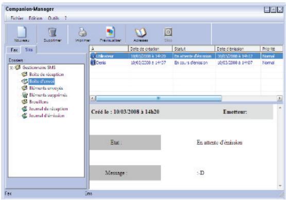
Task: Click the preview pane's down scroll arrow
Action: [x=280, y=186]
